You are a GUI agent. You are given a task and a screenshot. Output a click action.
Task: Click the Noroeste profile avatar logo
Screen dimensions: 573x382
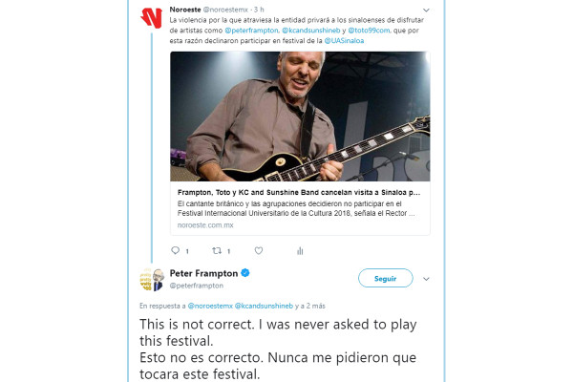[151, 17]
